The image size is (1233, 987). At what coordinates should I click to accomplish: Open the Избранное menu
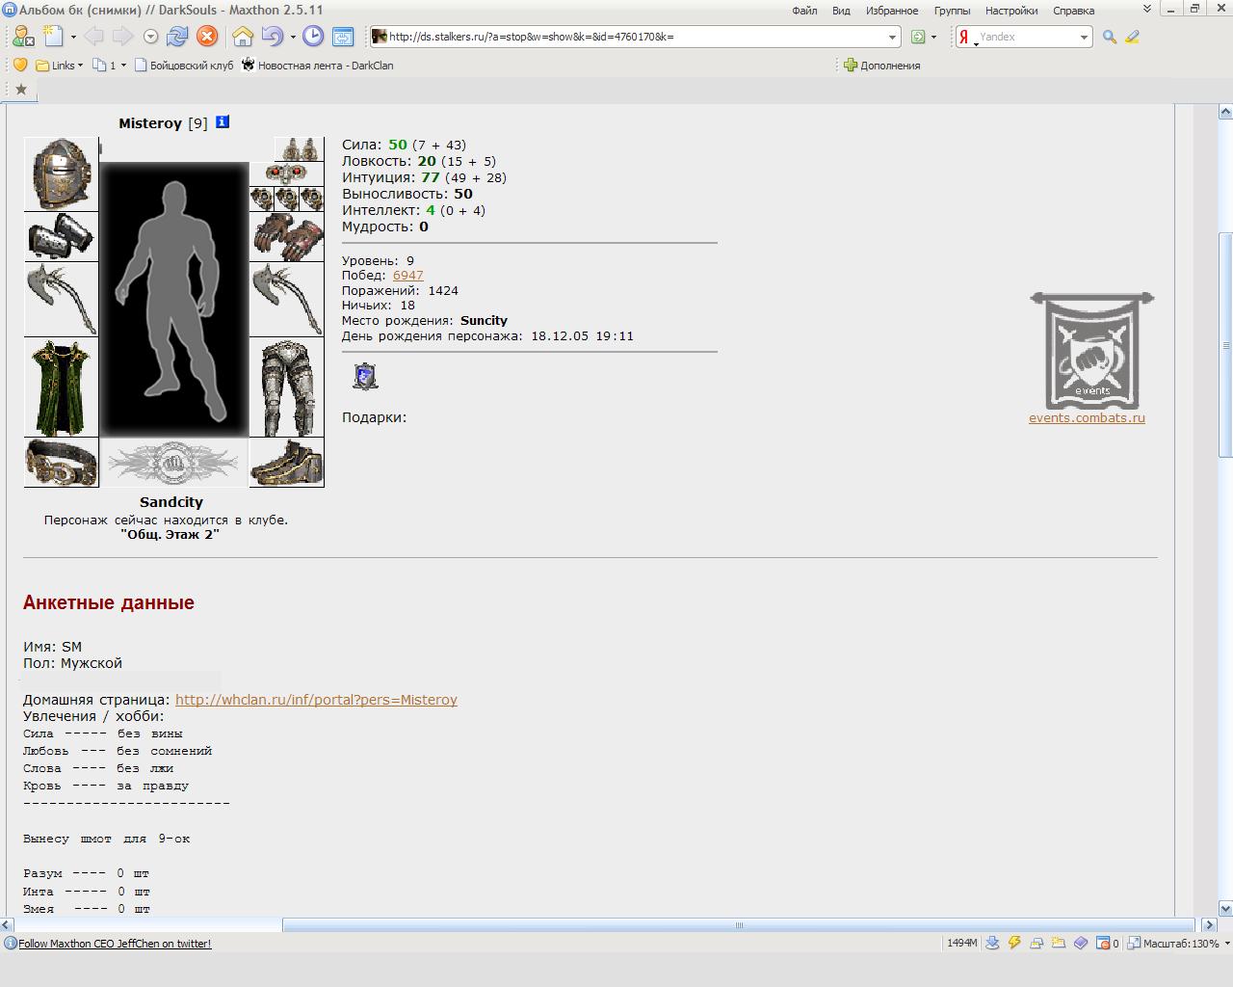892,11
